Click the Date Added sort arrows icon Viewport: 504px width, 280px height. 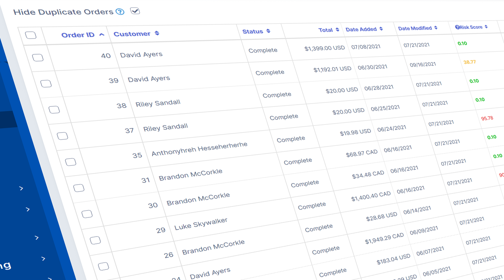tap(381, 29)
